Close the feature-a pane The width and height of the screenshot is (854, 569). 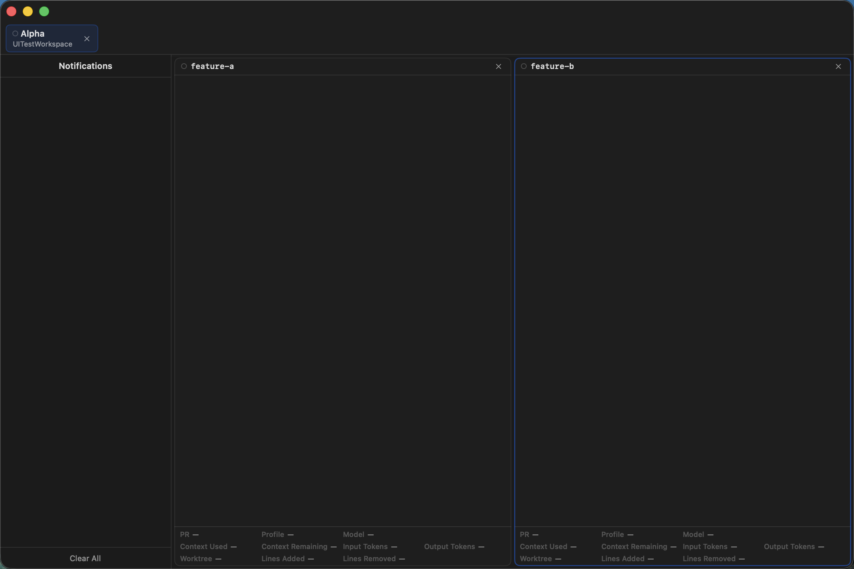pyautogui.click(x=499, y=67)
